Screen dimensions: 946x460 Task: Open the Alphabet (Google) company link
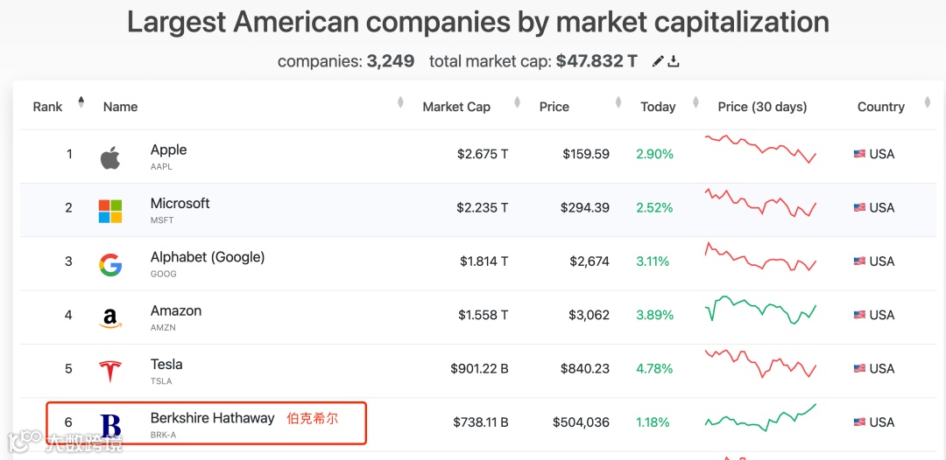(x=208, y=257)
